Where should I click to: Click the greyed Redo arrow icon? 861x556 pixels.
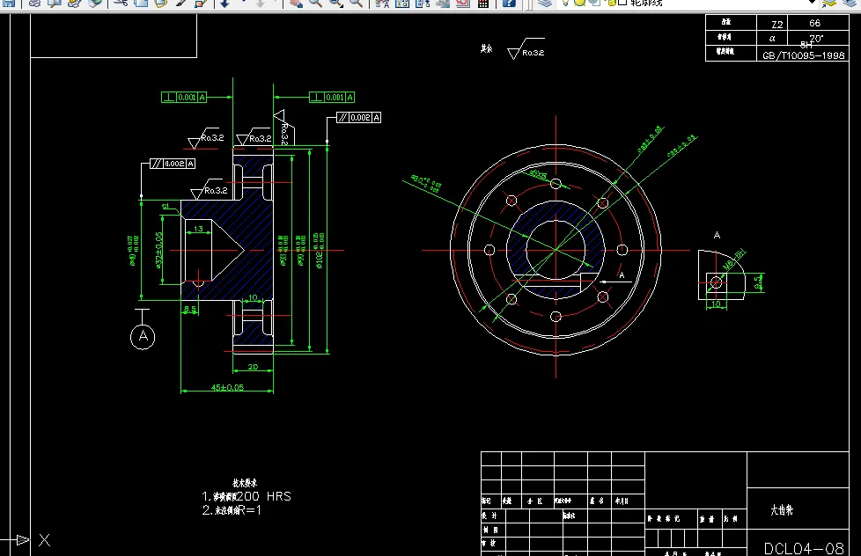[261, 3]
